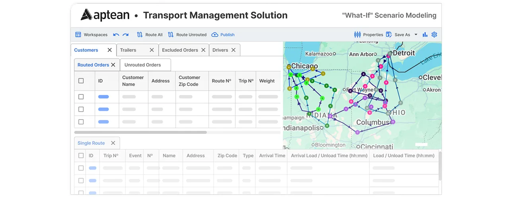
Task: Undo the last action
Action: click(x=116, y=35)
